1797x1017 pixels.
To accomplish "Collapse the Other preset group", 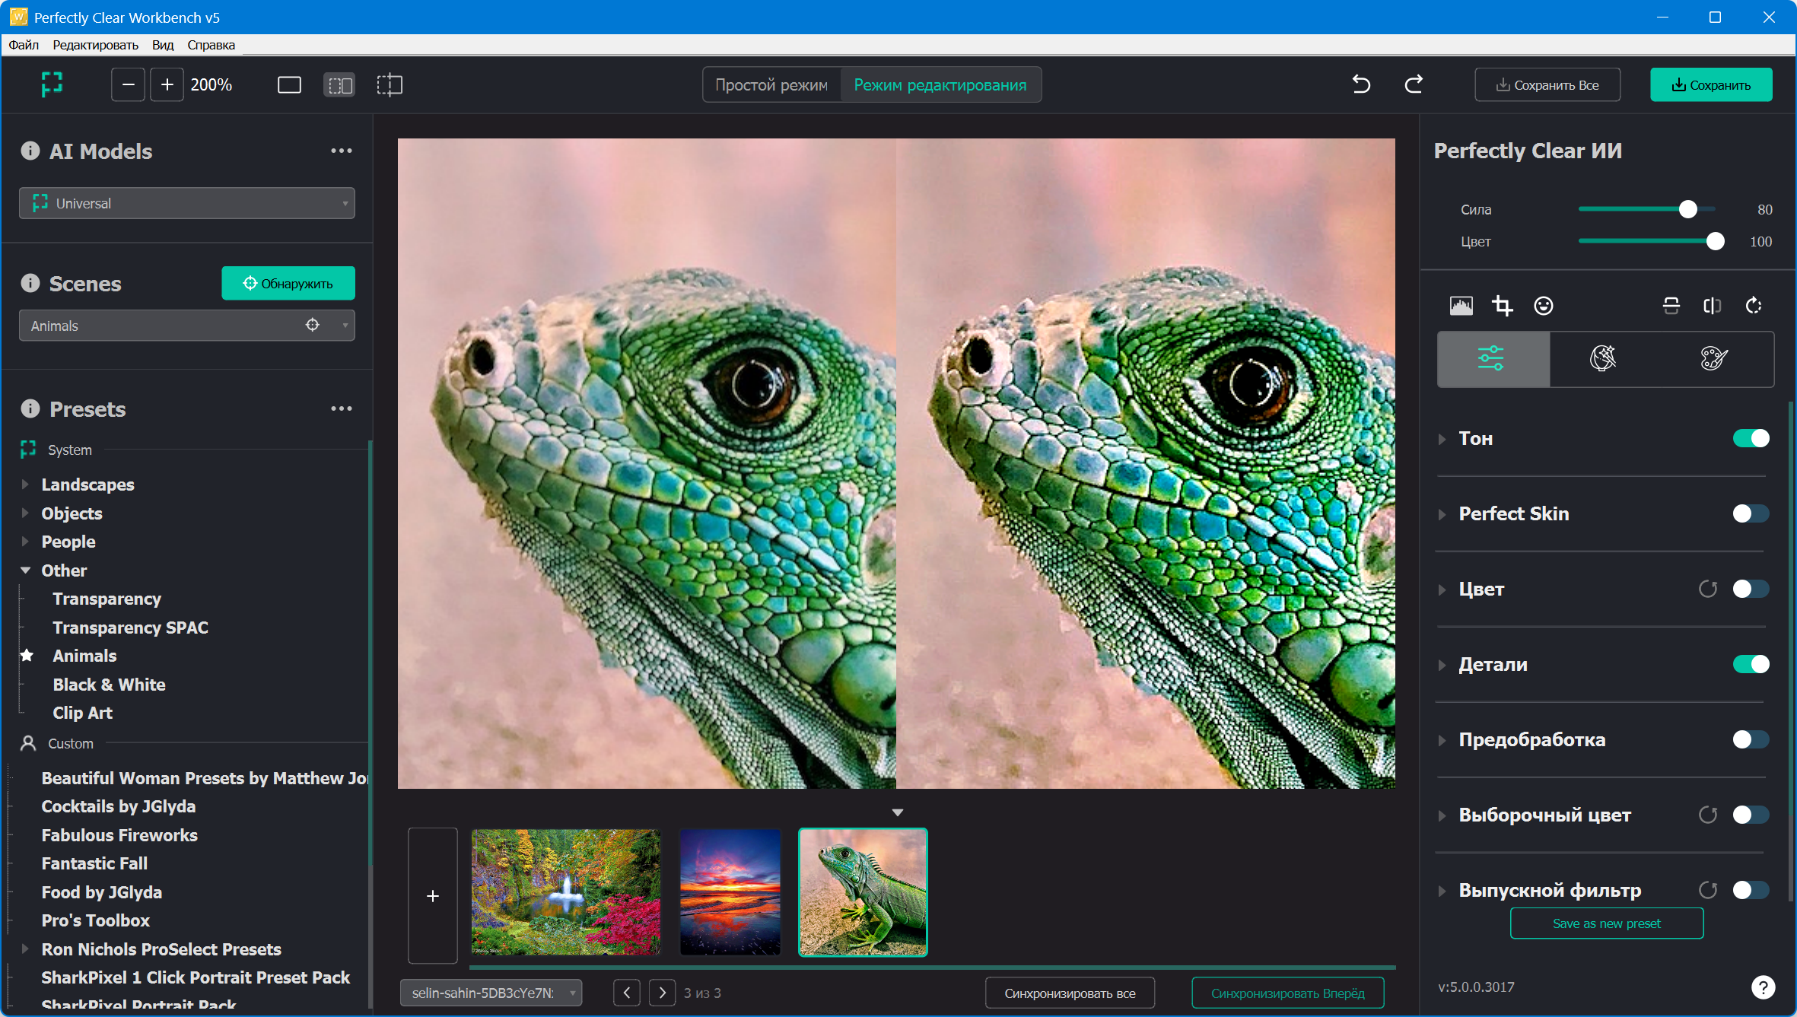I will tap(25, 570).
